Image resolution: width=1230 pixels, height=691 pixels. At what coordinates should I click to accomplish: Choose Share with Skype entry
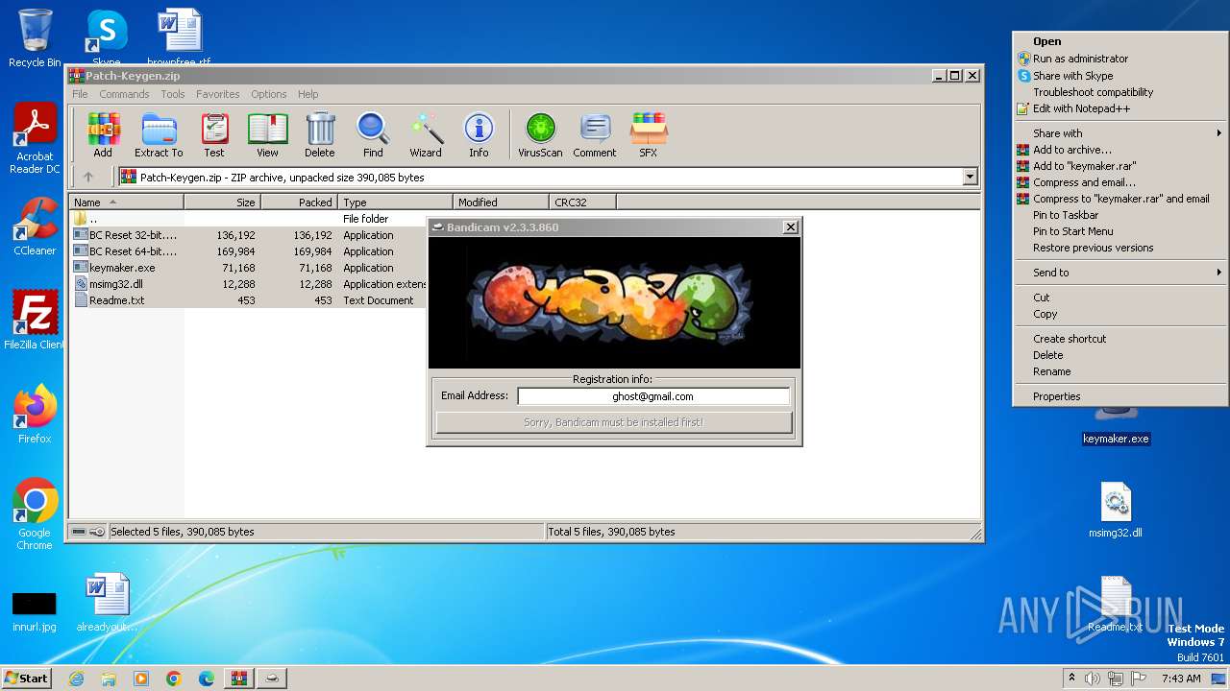tap(1120, 76)
